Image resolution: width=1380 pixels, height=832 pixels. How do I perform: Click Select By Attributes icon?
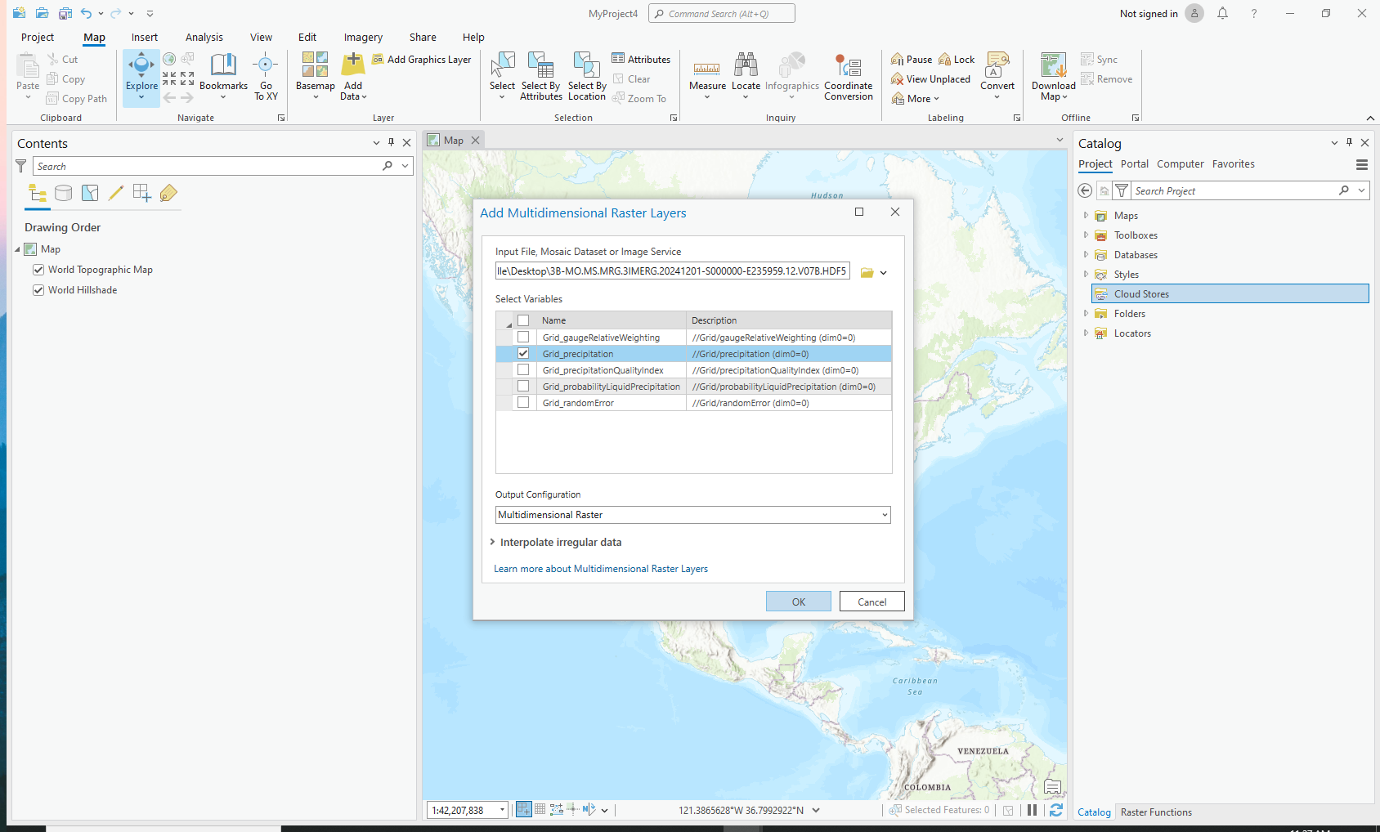click(540, 65)
